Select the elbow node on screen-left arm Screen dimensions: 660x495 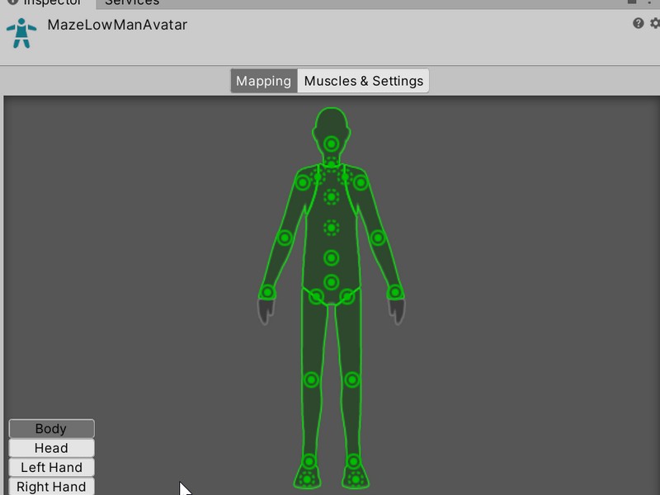click(x=285, y=238)
